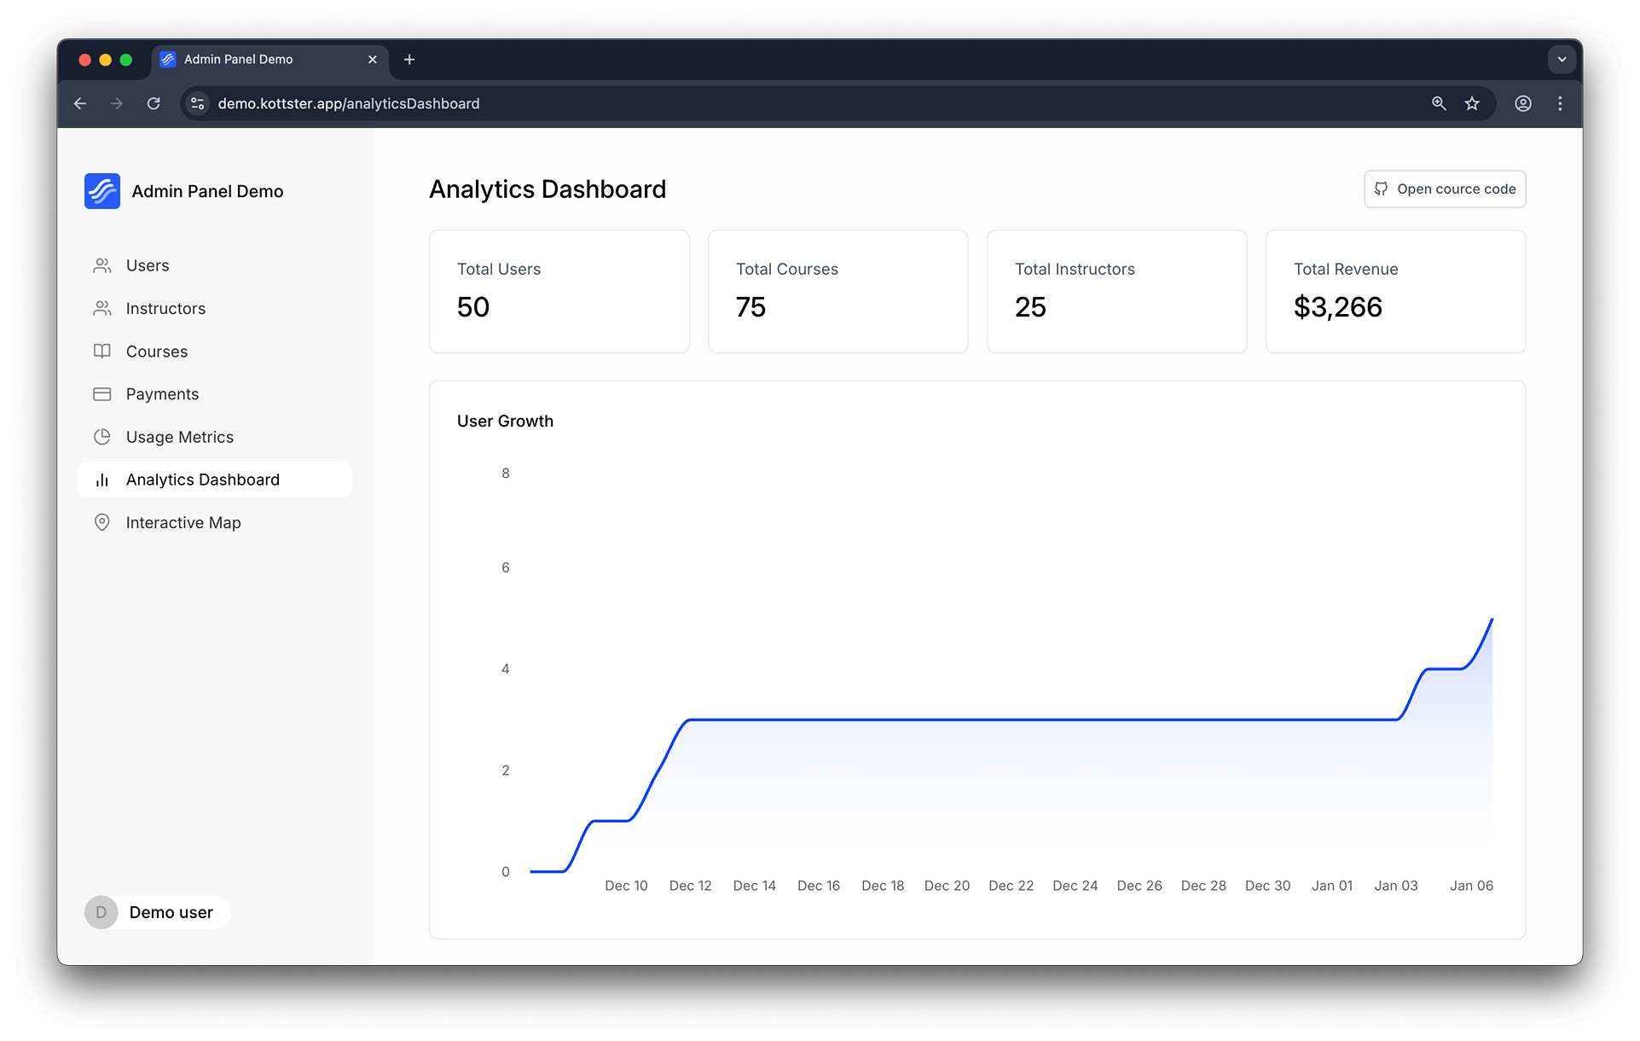Viewport: 1640px width, 1041px height.
Task: Click the GitHub icon in source code button
Action: click(1381, 189)
